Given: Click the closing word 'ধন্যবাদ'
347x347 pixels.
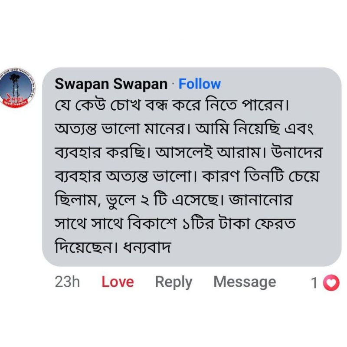Looking at the screenshot, I should (147, 247).
